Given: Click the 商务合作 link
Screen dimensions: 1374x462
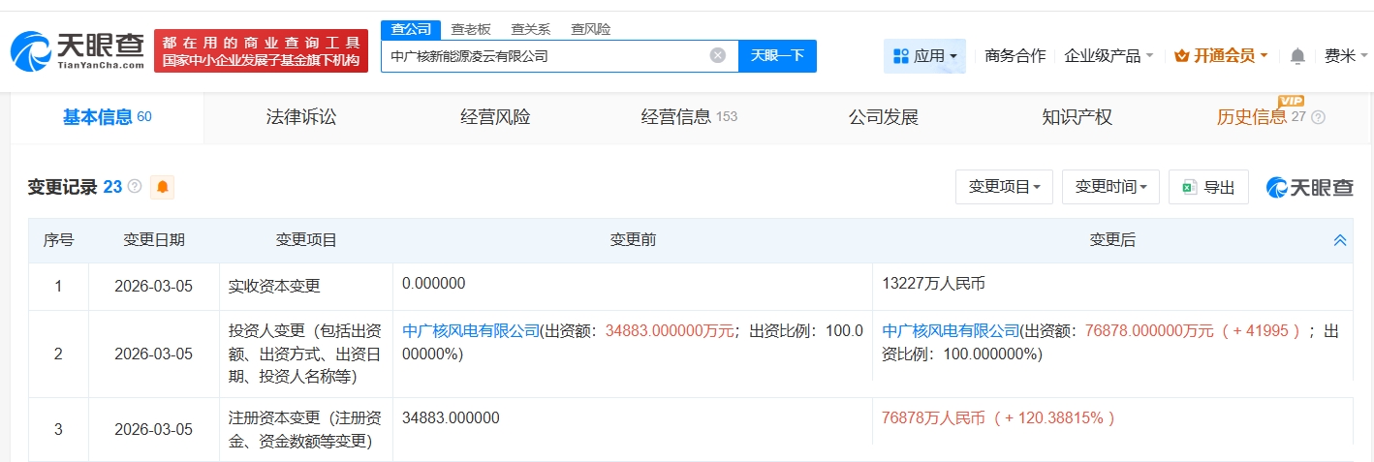Looking at the screenshot, I should [1015, 56].
